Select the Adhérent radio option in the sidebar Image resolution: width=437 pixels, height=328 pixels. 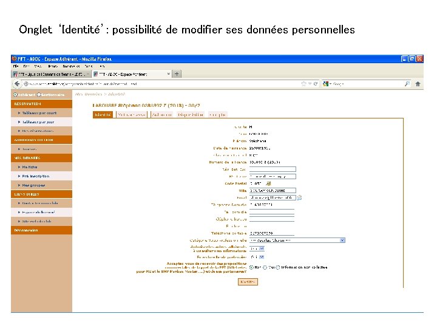(x=15, y=95)
